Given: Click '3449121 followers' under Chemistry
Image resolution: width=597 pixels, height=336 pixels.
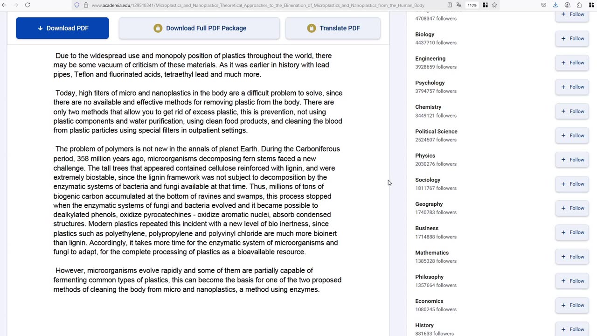Looking at the screenshot, I should pyautogui.click(x=436, y=116).
